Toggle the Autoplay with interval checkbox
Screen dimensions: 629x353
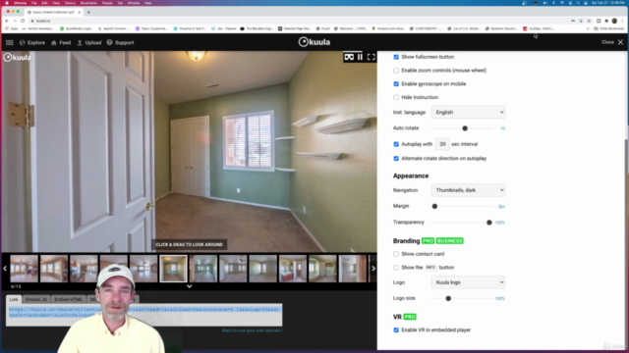tap(396, 144)
